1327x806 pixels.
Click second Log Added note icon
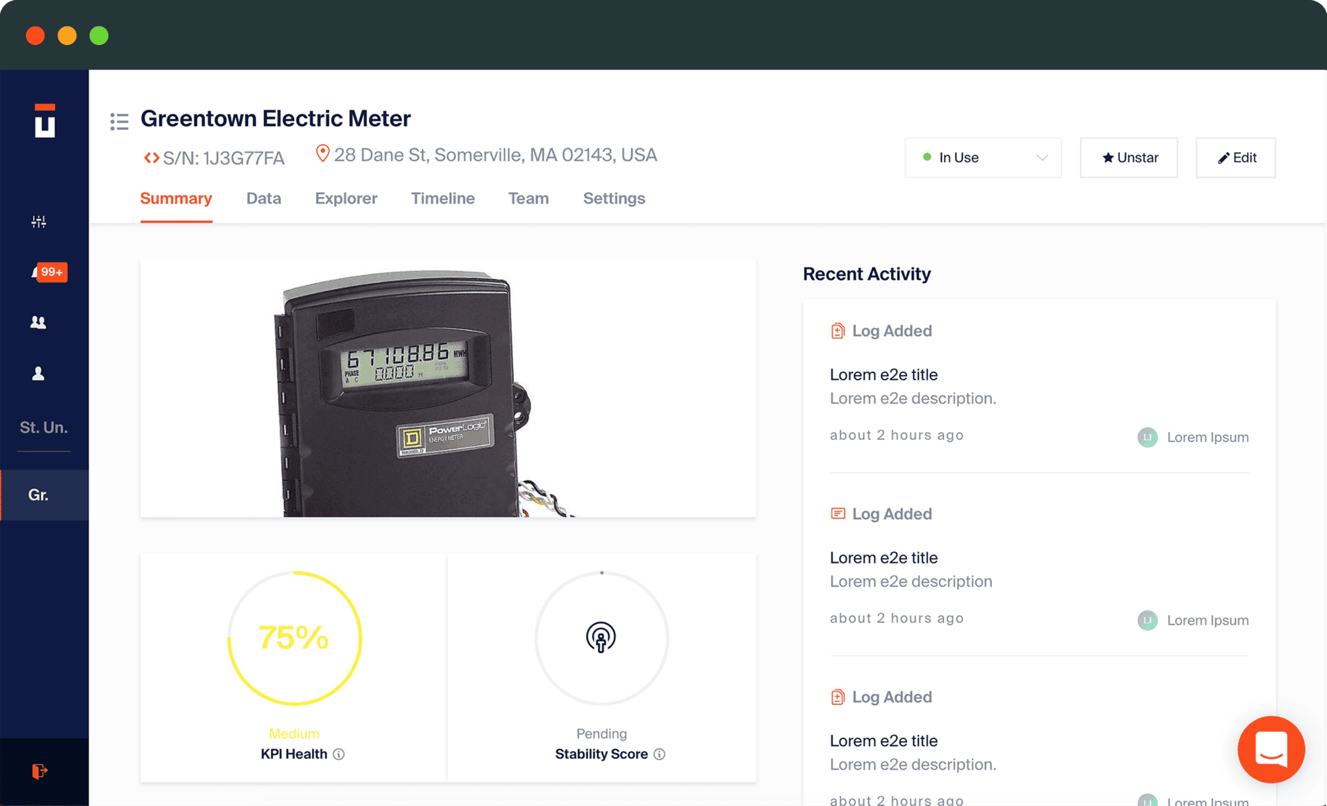tap(838, 514)
